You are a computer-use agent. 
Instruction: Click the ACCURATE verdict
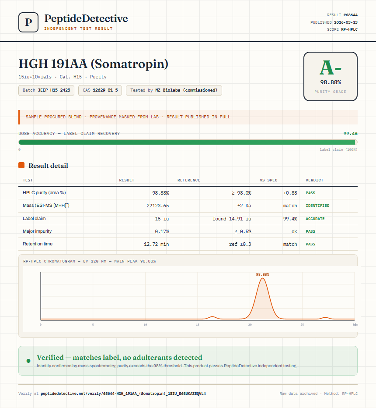click(315, 219)
